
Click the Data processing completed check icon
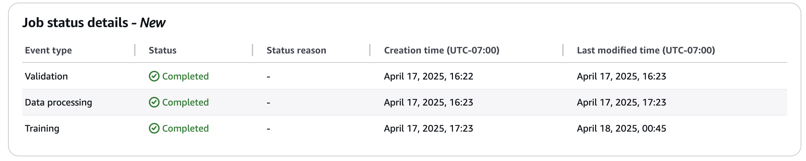154,102
